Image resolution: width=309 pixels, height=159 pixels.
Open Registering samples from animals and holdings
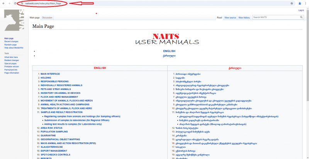tap(82, 117)
